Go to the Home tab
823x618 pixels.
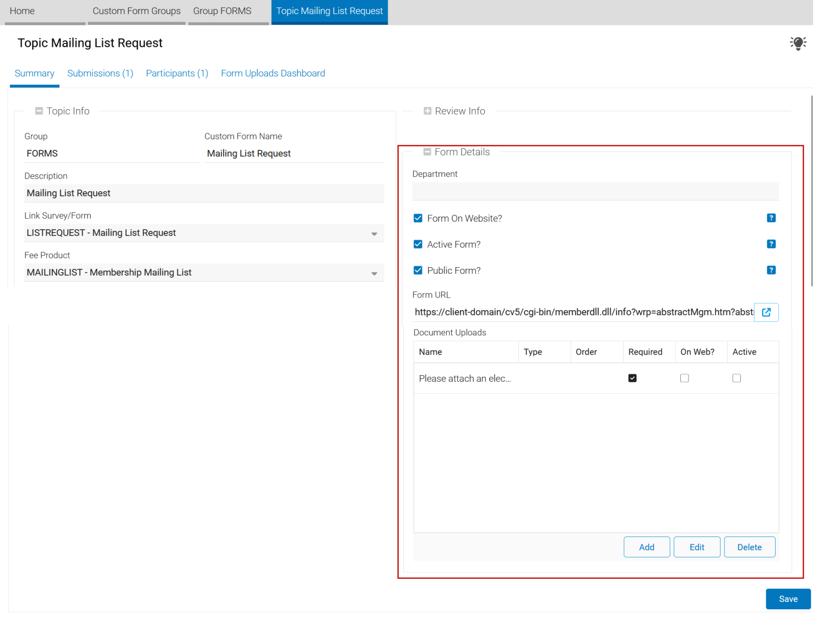(x=45, y=12)
